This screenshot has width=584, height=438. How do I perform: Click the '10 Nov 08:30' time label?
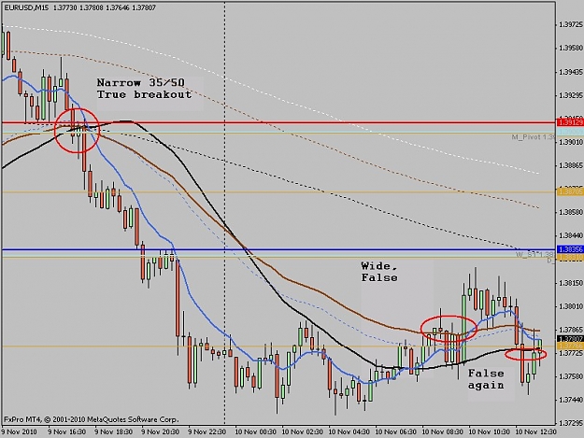click(443, 431)
